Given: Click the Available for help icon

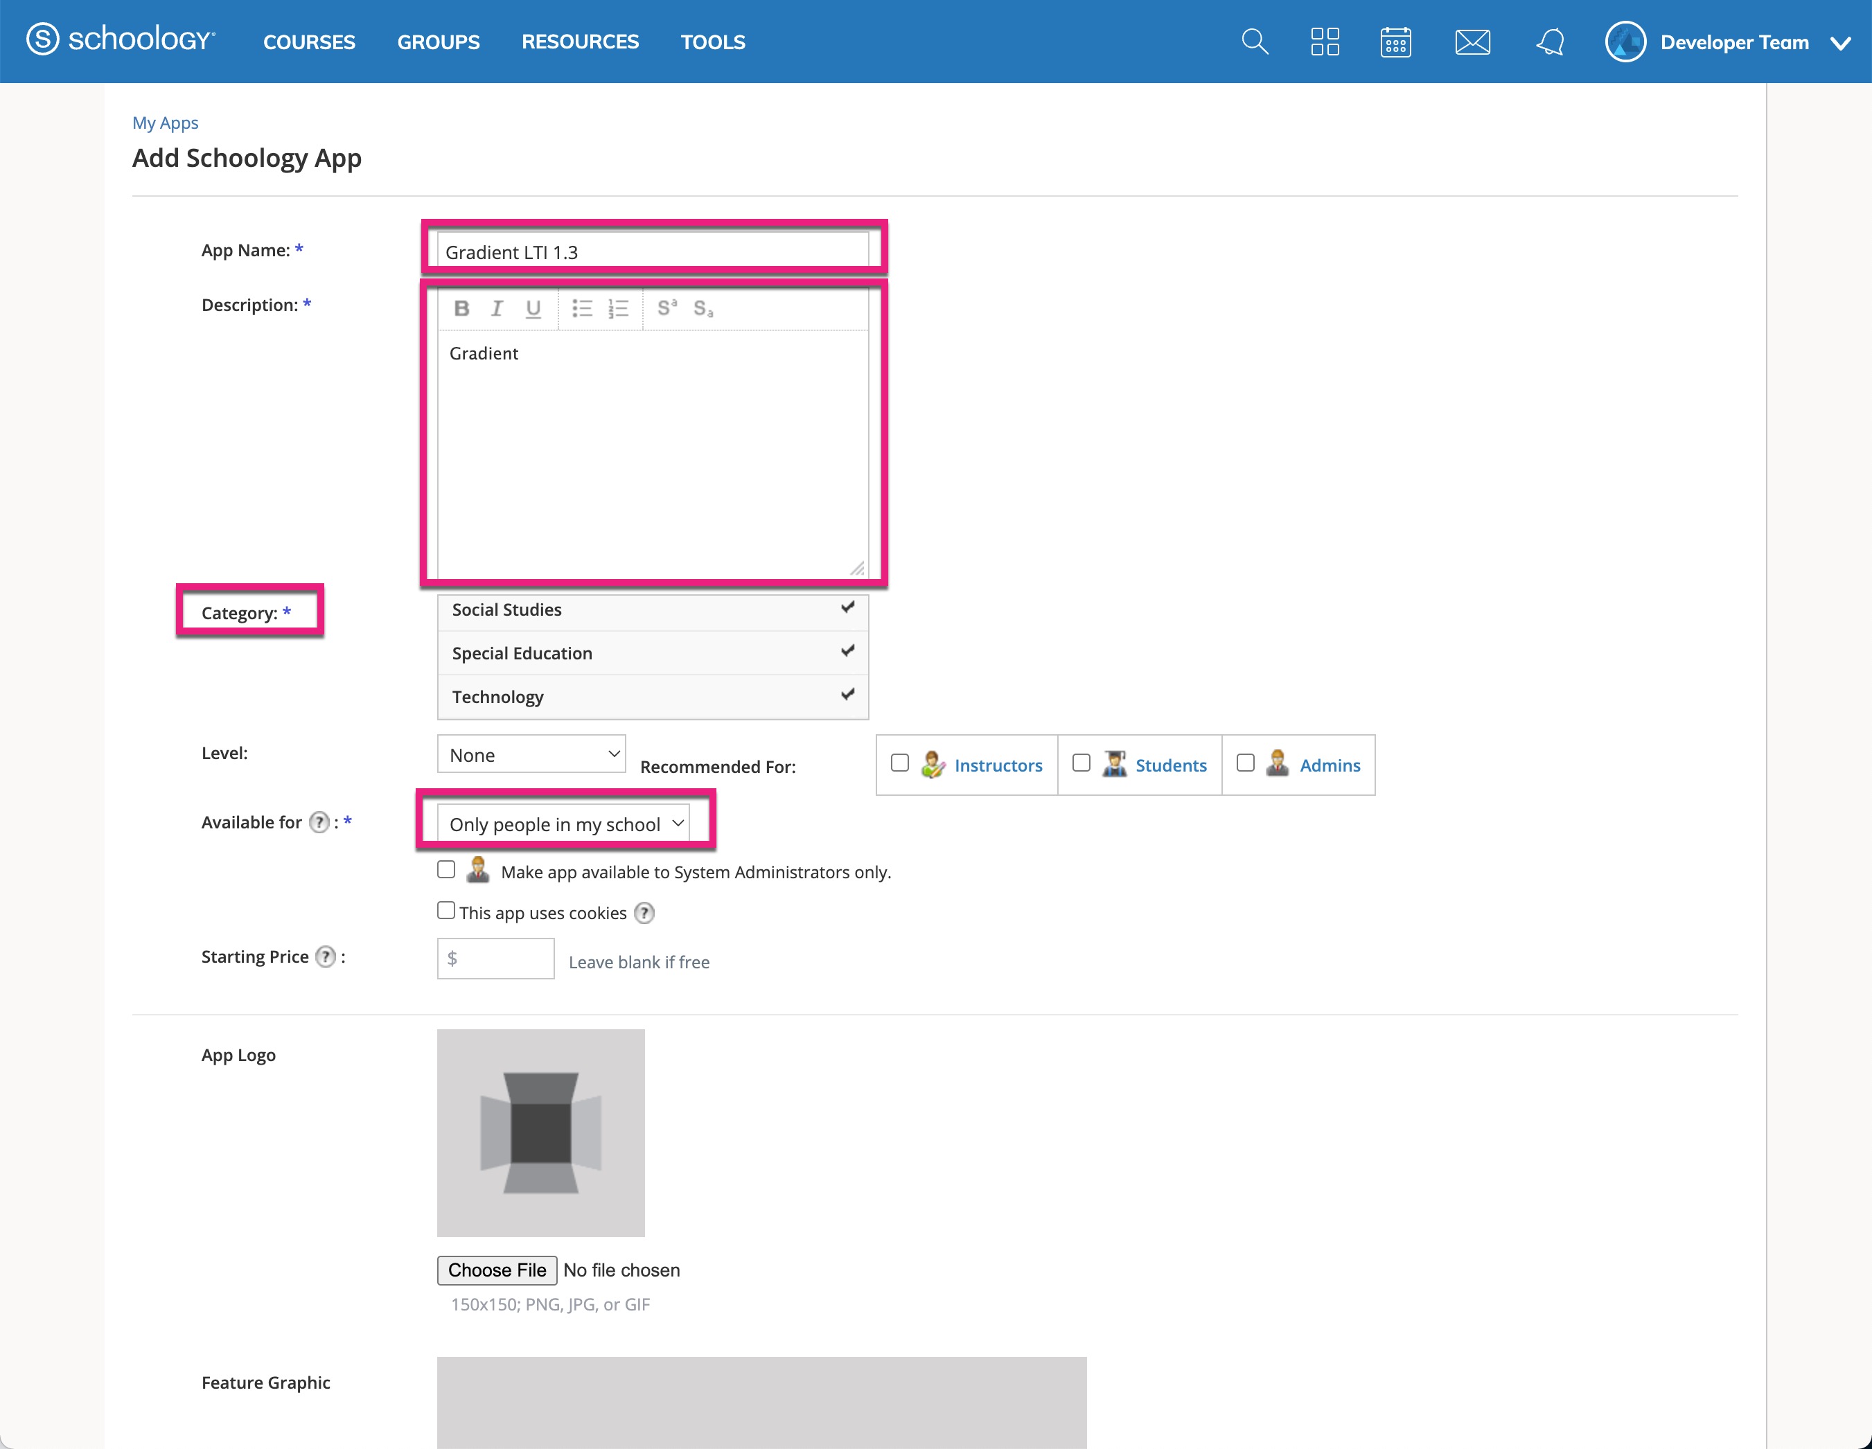Looking at the screenshot, I should click(319, 821).
